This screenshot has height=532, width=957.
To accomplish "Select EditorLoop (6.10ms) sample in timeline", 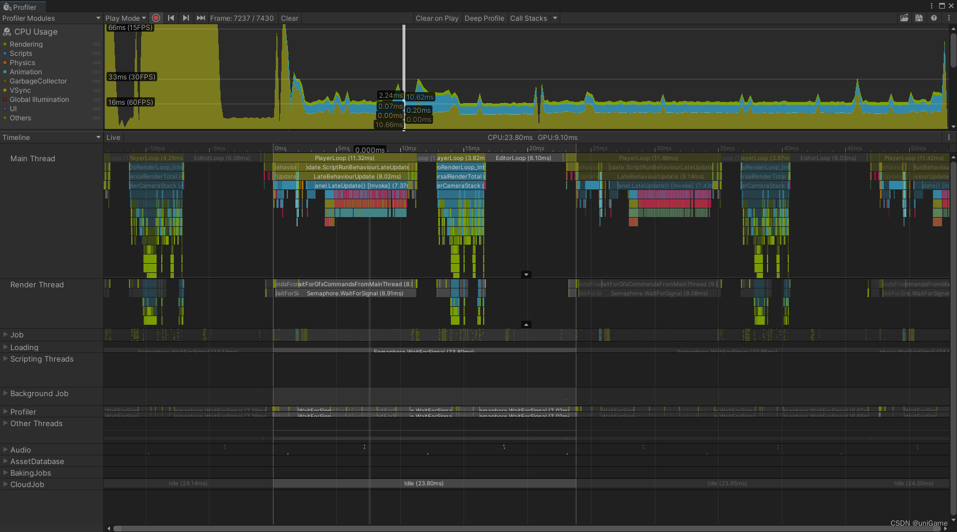I will (523, 158).
